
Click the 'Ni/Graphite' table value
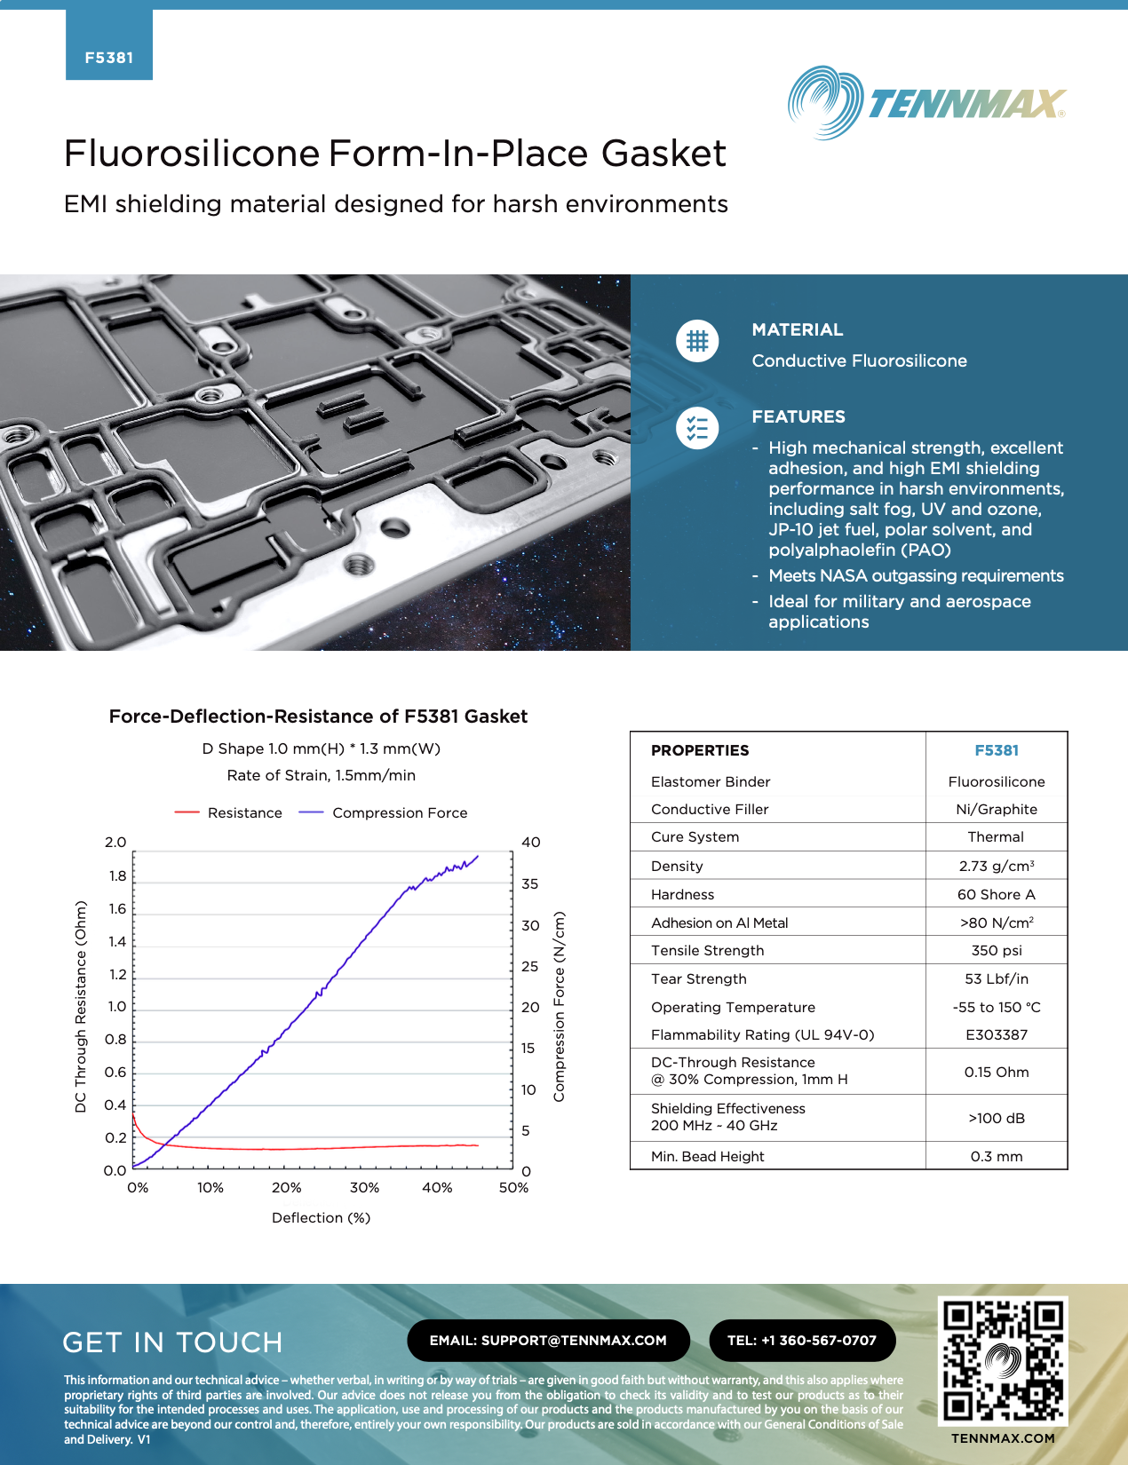(x=997, y=810)
